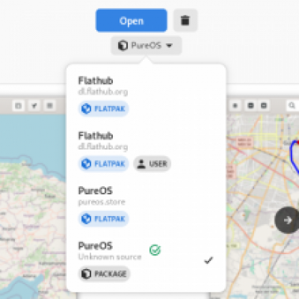Click the dl.flathub.org link text in second entry
Screen dimensions: 299x299
tap(103, 147)
